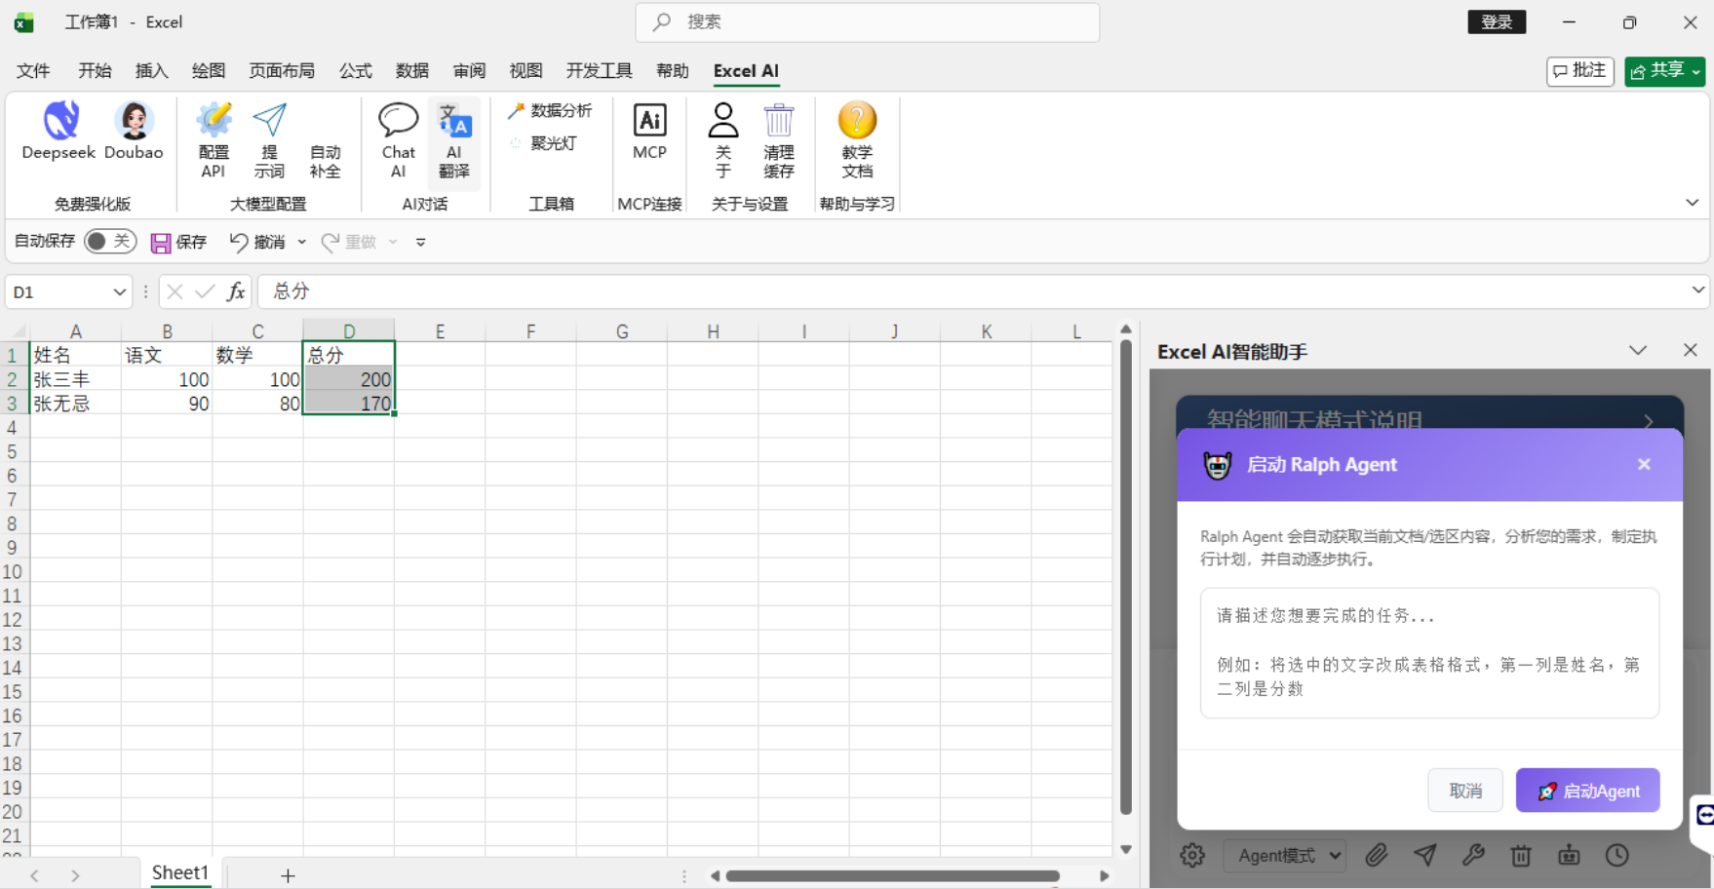Click the wrench tools icon

(1472, 855)
